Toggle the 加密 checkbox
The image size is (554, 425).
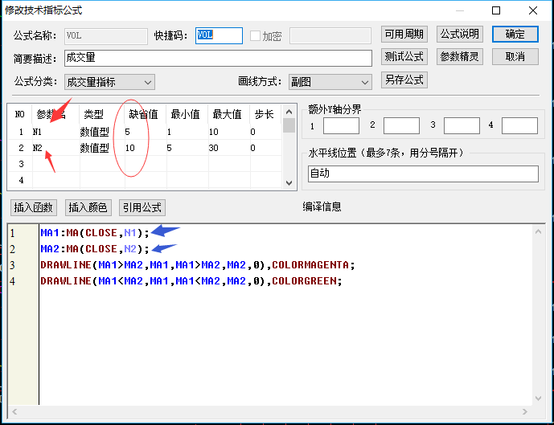(255, 36)
